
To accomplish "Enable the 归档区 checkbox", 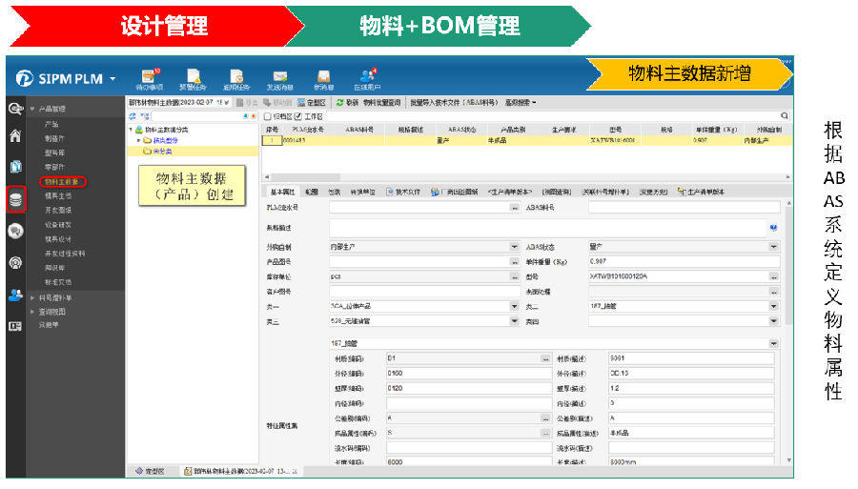I will point(268,115).
